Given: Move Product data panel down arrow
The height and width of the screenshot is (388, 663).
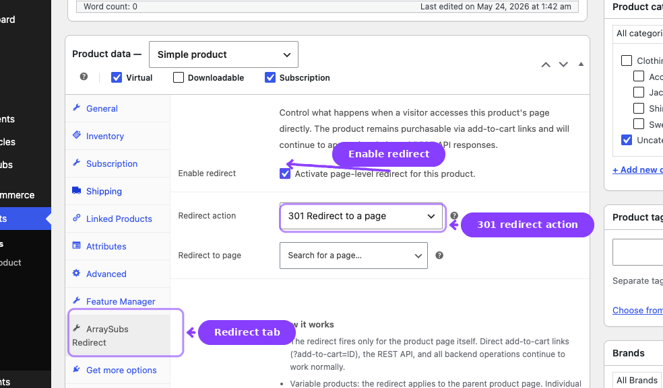Looking at the screenshot, I should pyautogui.click(x=563, y=65).
